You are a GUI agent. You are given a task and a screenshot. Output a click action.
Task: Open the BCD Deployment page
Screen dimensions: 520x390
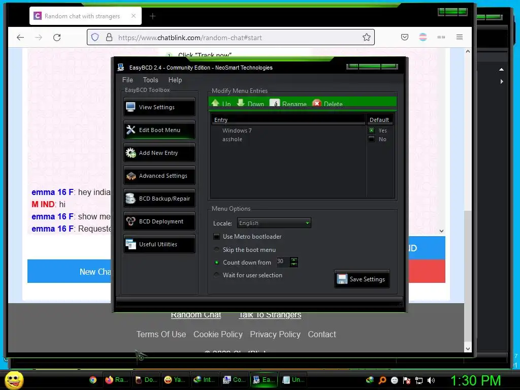click(159, 221)
